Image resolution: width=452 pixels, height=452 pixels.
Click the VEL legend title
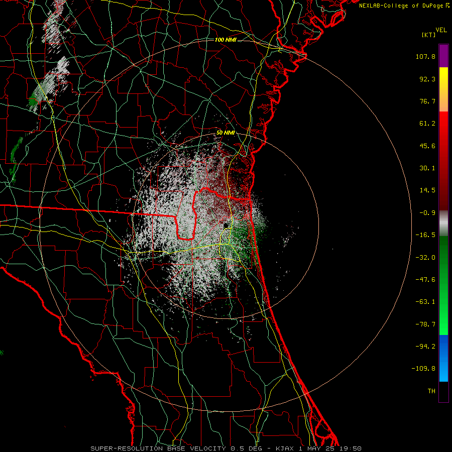[x=441, y=30]
